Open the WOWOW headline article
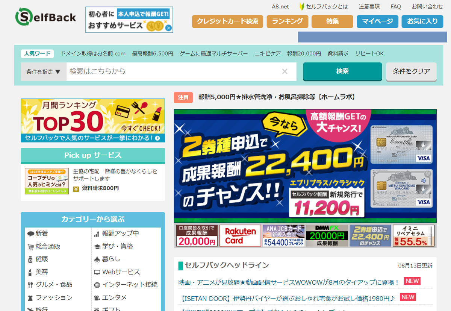Screen dimensions: 451x311 click(x=289, y=282)
